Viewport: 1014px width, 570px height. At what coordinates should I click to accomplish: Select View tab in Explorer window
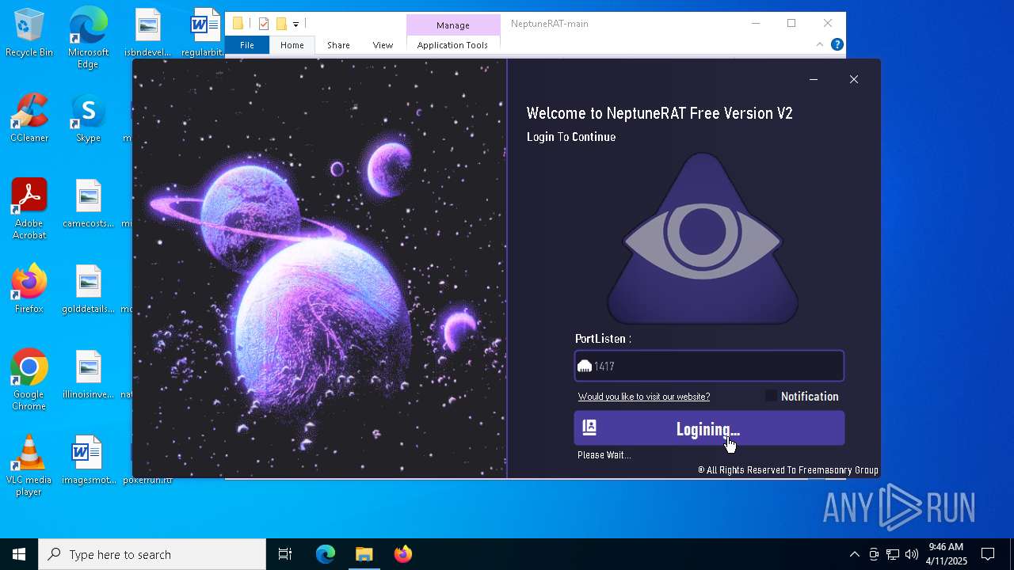[383, 45]
